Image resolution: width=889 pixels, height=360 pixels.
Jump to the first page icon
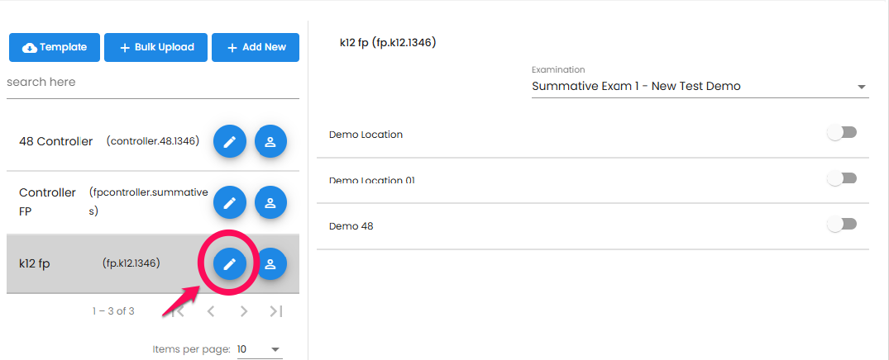point(178,310)
